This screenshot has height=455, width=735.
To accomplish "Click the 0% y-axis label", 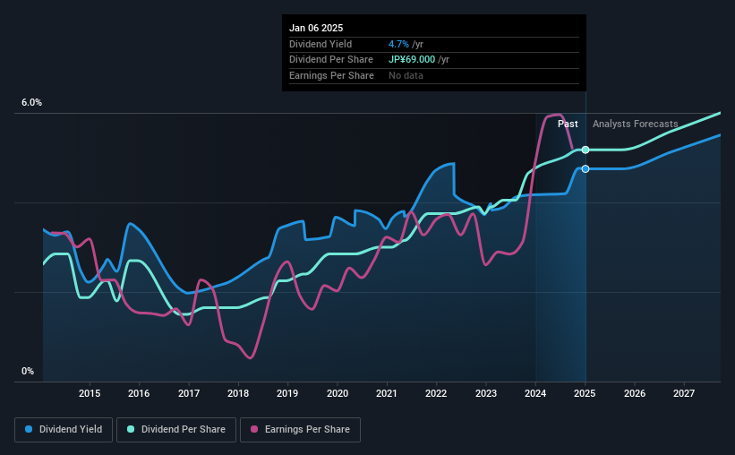I will point(28,371).
